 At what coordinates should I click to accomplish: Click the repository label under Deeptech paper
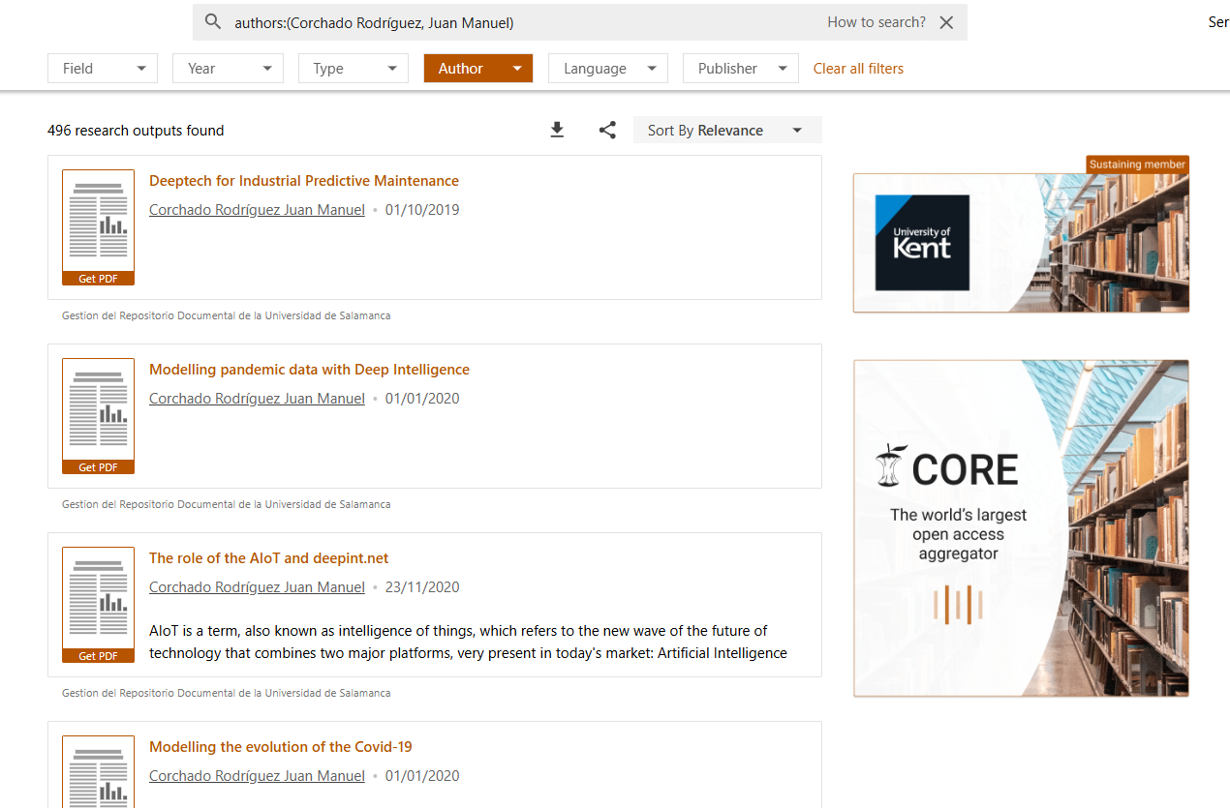[226, 315]
